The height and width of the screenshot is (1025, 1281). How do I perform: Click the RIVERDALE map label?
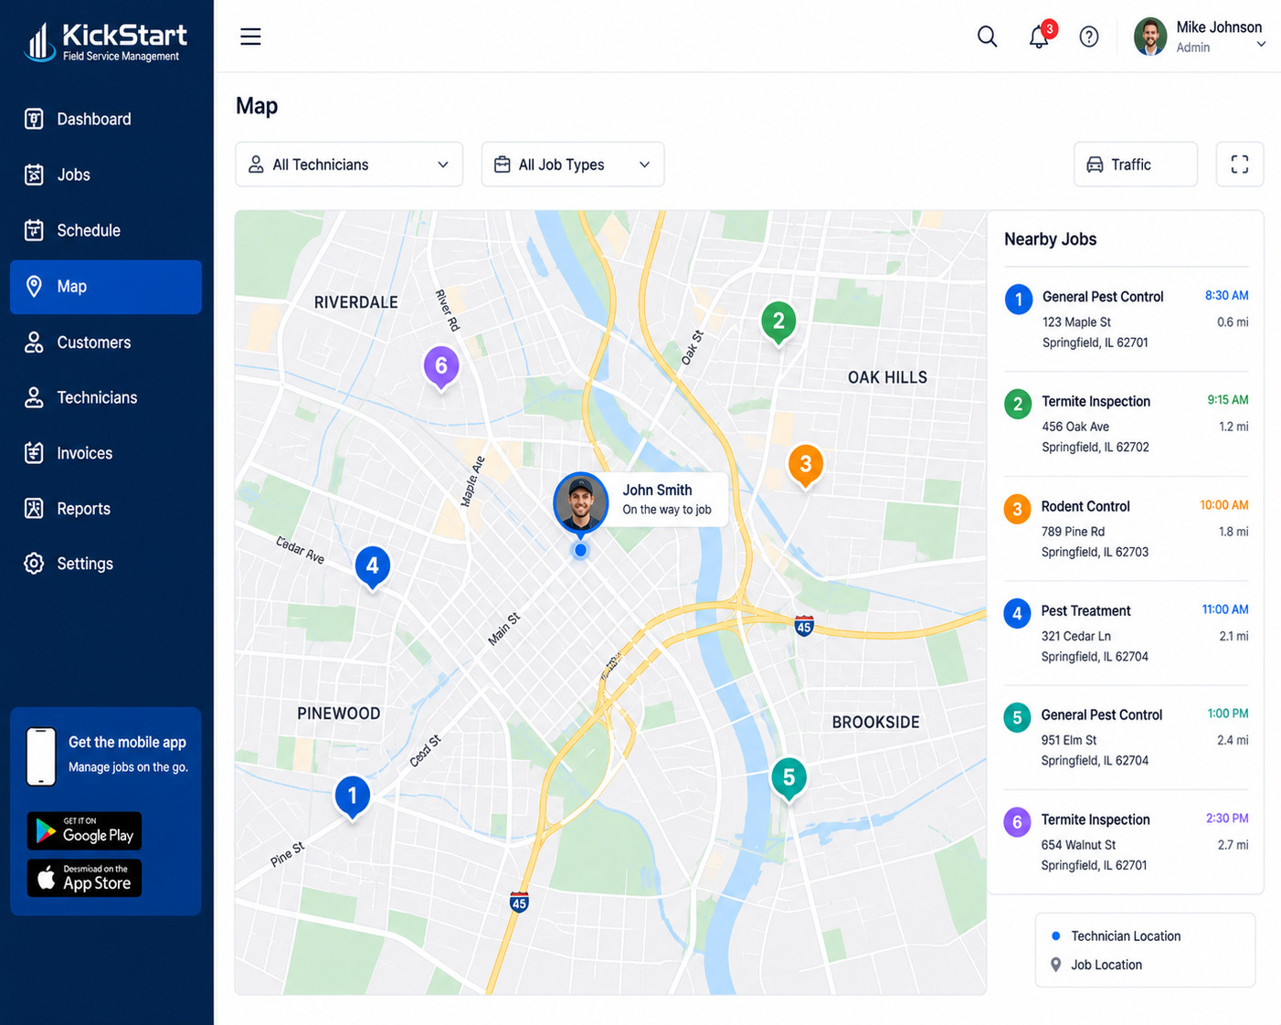coord(355,302)
